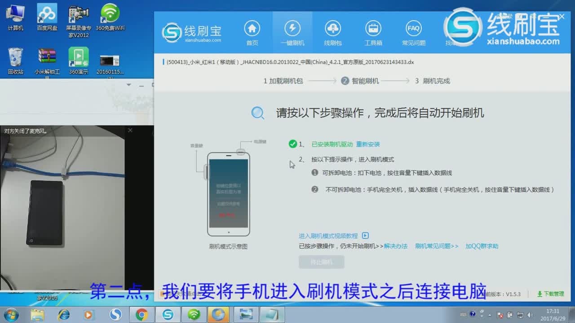
Task: Play the flash mode video tutorial icon
Action: [x=366, y=236]
